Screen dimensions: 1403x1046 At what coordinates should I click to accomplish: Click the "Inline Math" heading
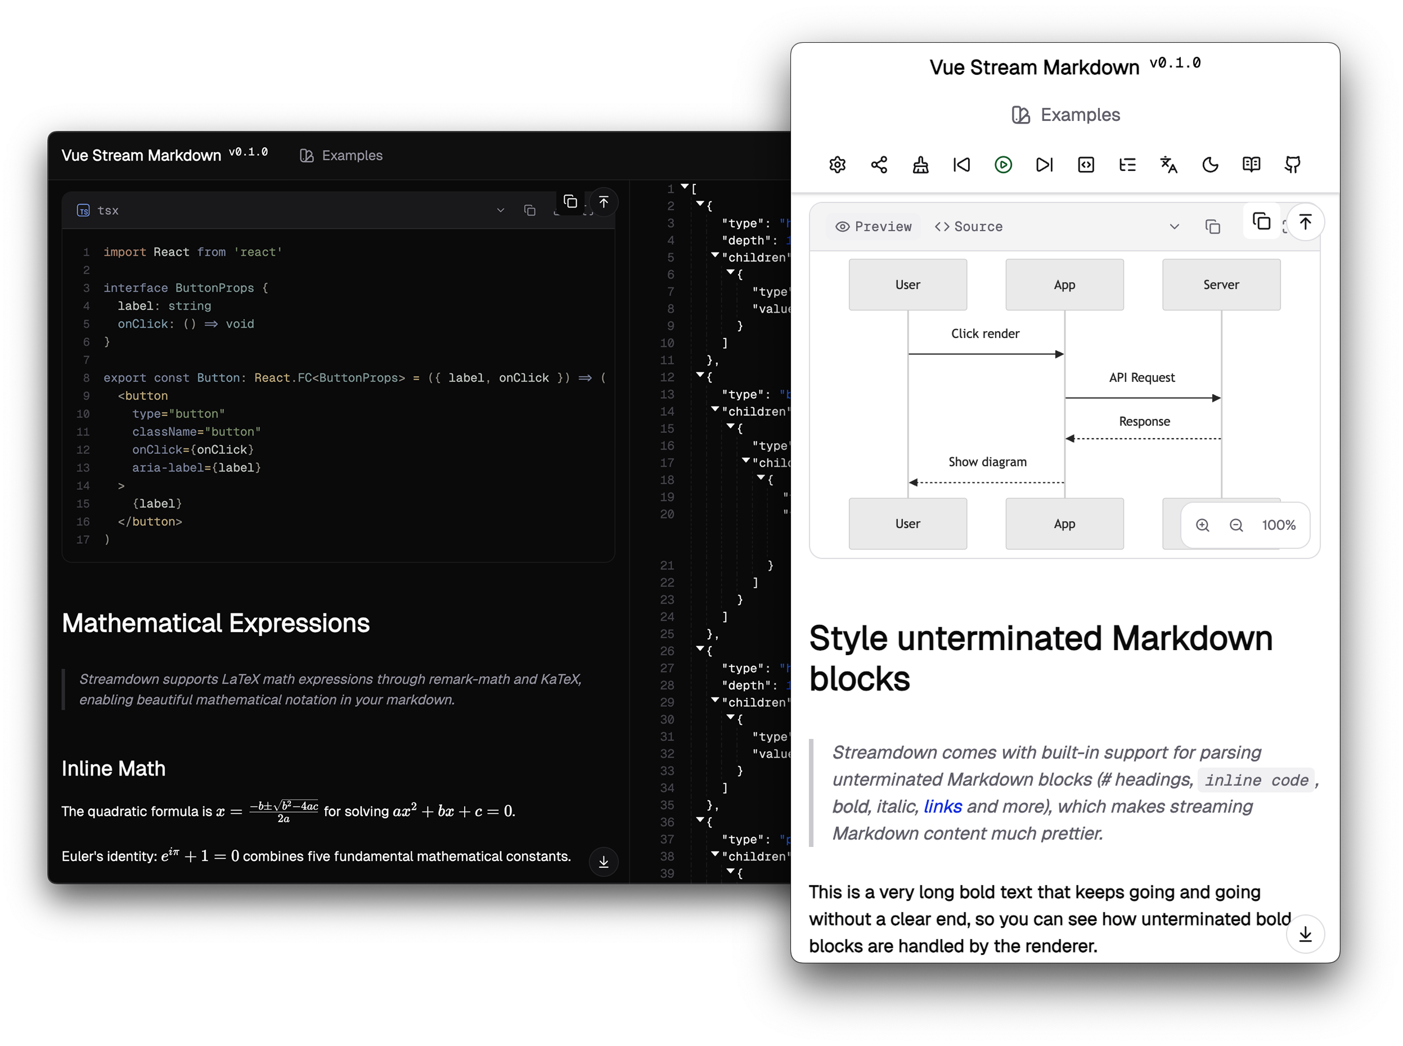[114, 769]
